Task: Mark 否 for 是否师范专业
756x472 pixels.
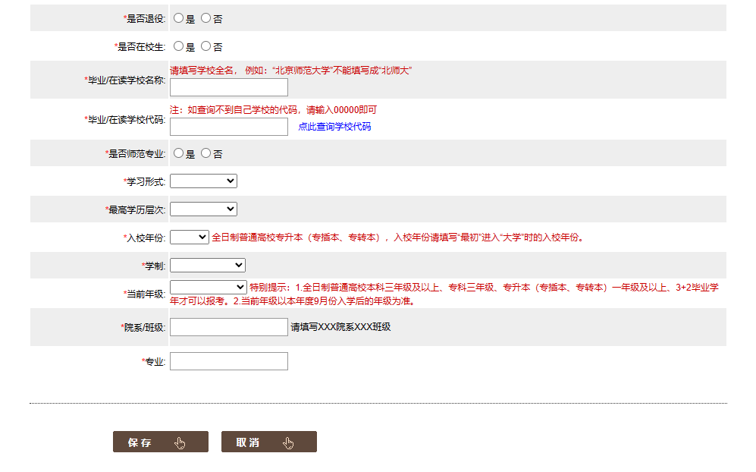Action: pyautogui.click(x=205, y=153)
